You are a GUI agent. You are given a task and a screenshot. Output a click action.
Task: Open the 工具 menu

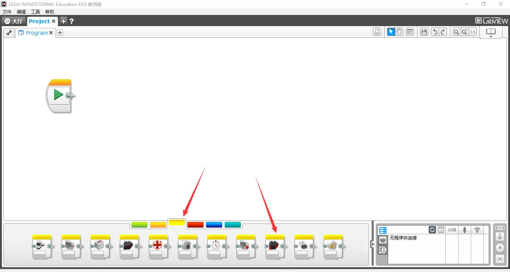click(35, 12)
